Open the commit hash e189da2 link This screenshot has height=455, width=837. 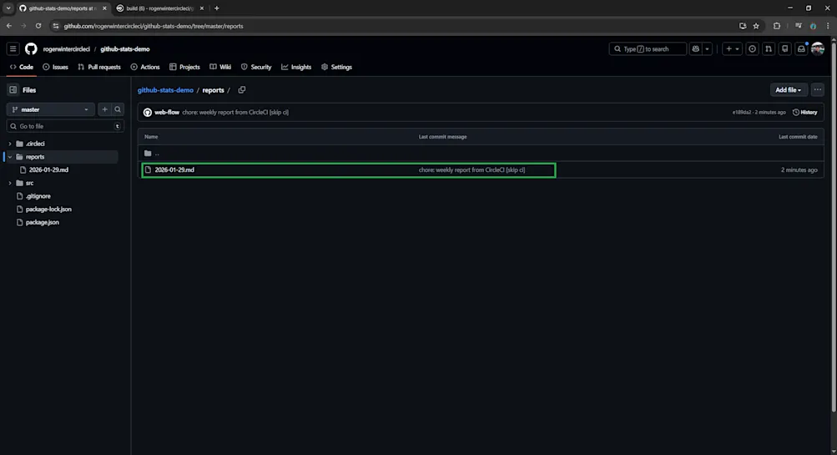coord(741,112)
